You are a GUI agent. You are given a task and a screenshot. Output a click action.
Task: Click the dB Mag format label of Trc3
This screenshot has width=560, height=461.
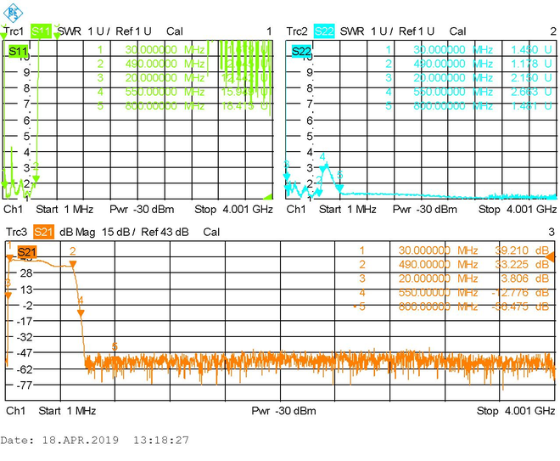[x=77, y=233]
